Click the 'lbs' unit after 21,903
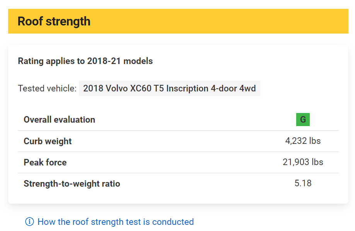355x231 pixels. coord(317,162)
